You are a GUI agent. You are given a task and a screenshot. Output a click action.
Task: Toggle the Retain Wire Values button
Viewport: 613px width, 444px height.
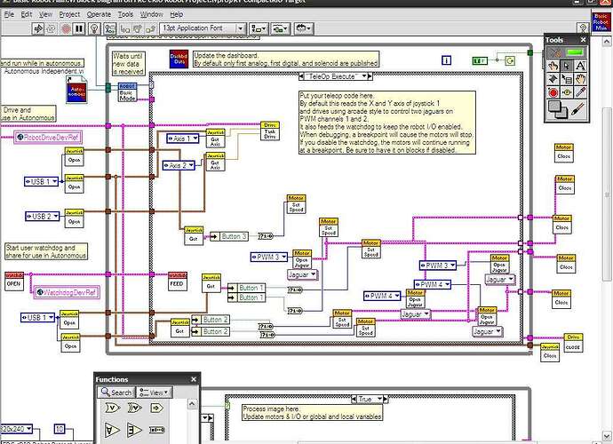[x=110, y=28]
